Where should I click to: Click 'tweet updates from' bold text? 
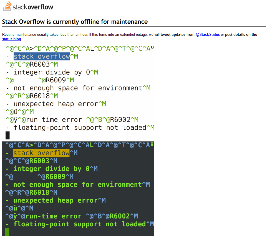click(x=178, y=34)
